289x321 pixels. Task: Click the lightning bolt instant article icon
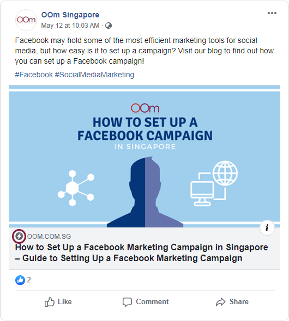point(19,236)
